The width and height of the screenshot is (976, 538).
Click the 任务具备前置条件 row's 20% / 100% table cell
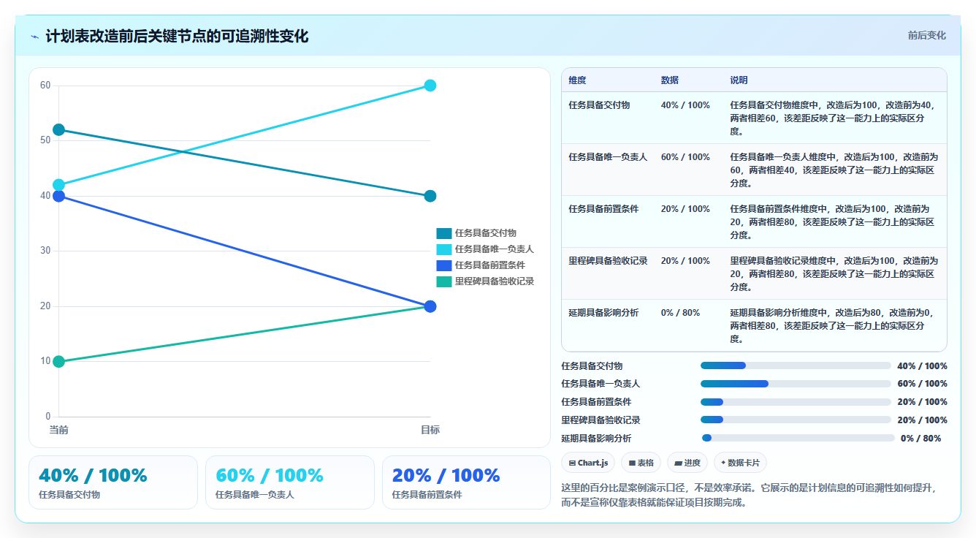tap(685, 209)
